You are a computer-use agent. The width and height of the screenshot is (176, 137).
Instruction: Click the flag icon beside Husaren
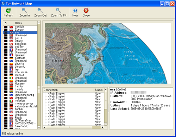tap(11, 83)
